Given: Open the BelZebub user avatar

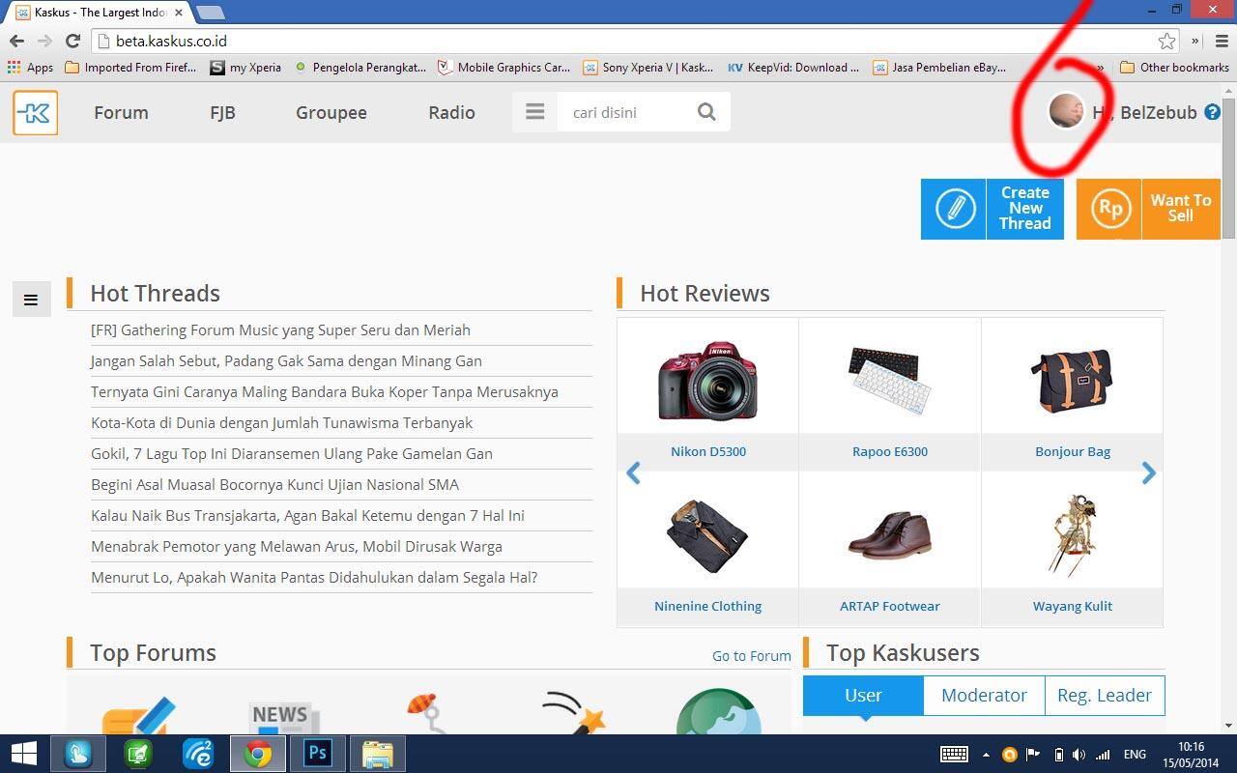Looking at the screenshot, I should pos(1066,111).
